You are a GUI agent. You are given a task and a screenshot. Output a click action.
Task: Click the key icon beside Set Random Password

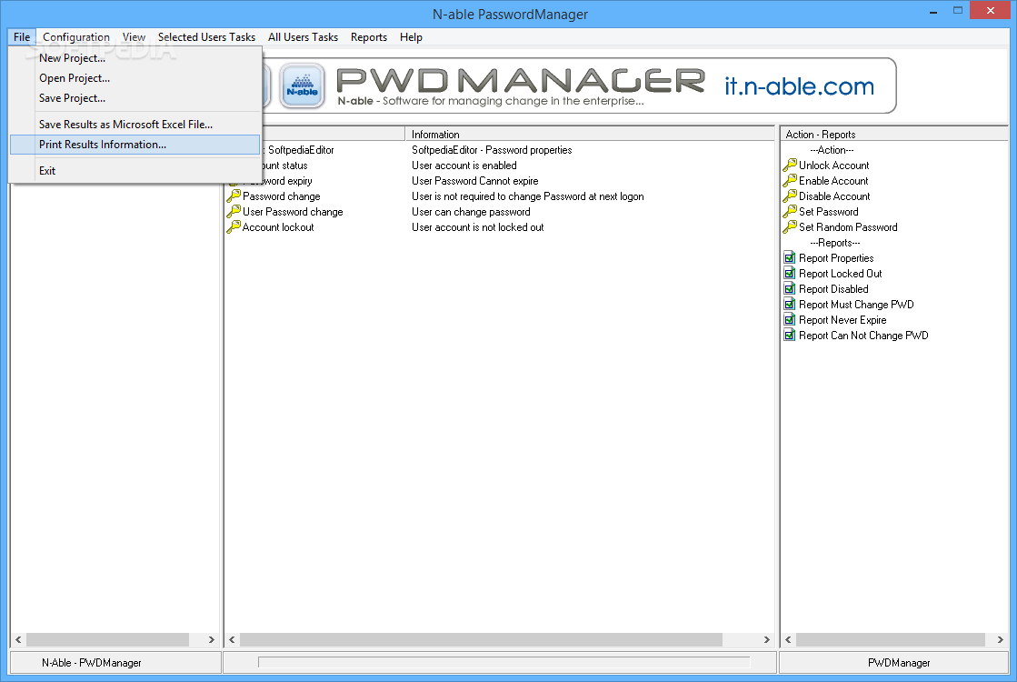click(x=790, y=227)
